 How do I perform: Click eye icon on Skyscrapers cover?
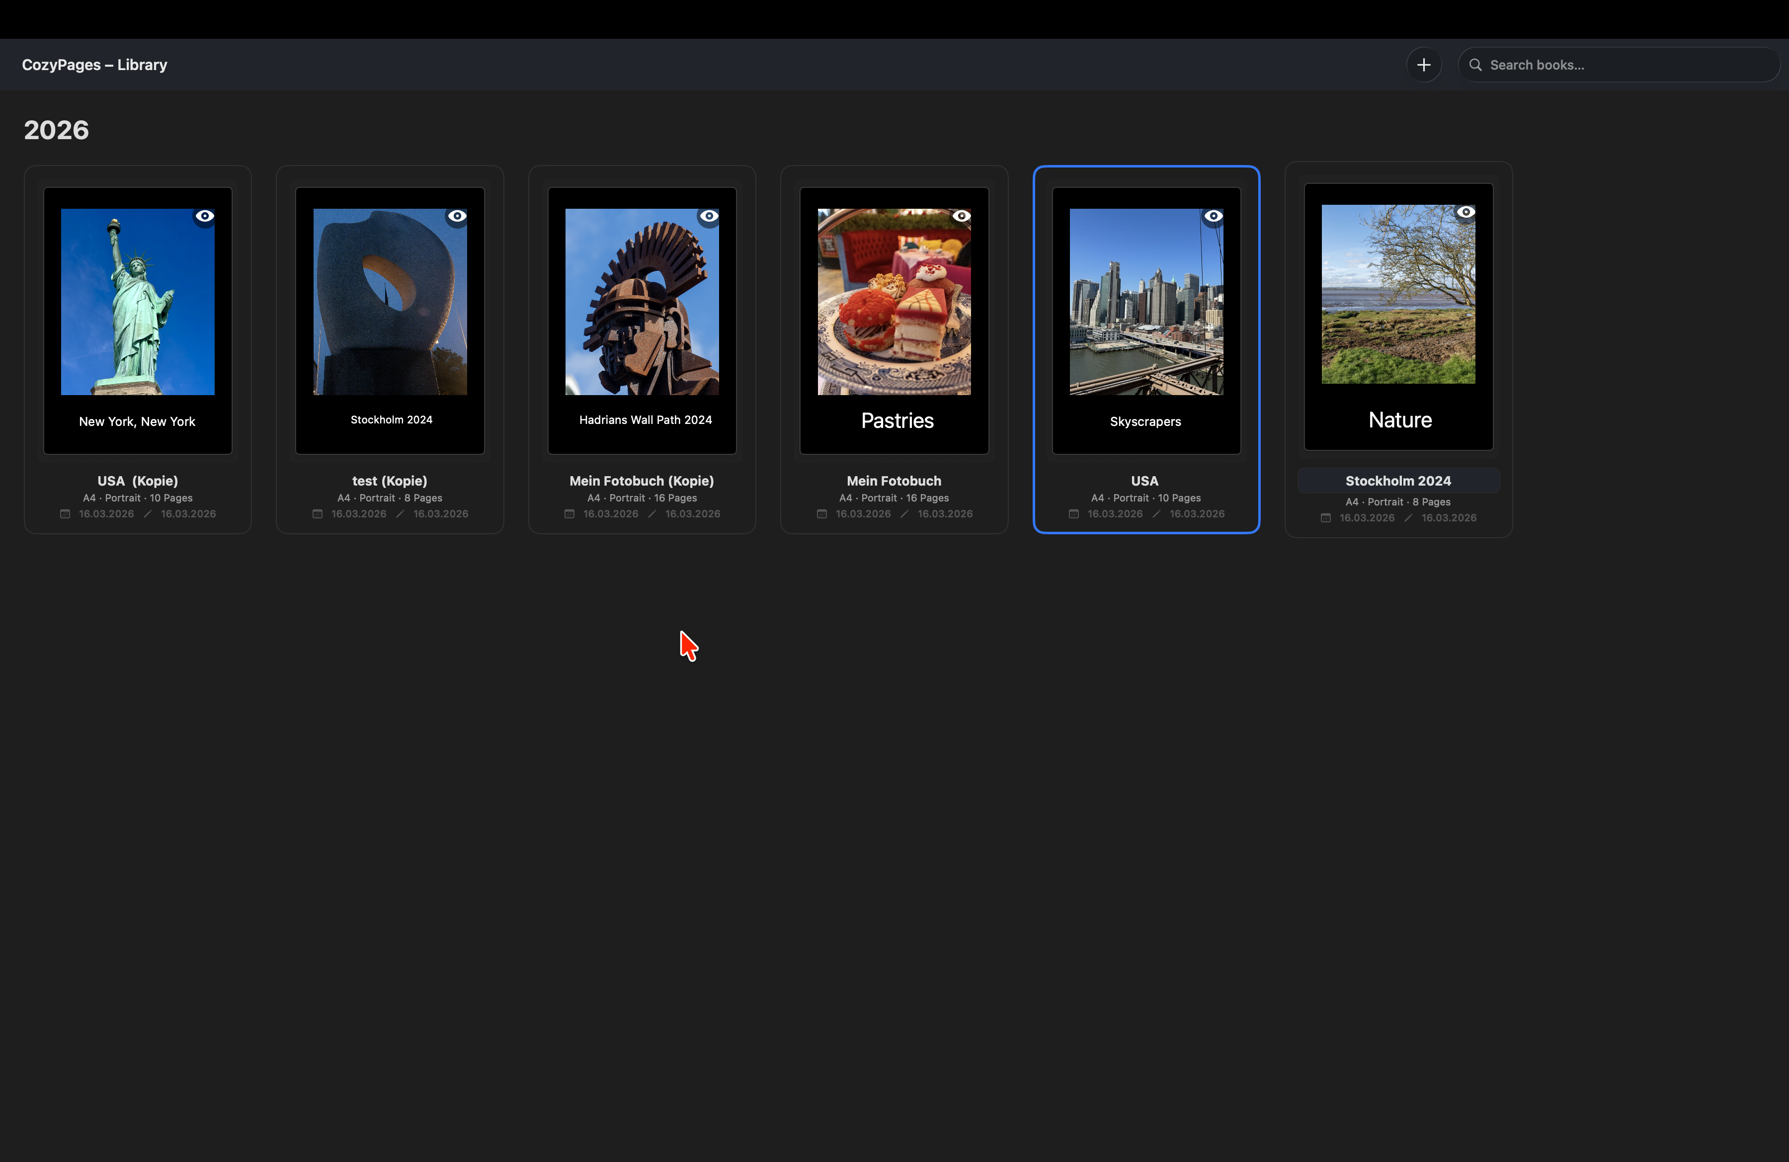[x=1213, y=217]
